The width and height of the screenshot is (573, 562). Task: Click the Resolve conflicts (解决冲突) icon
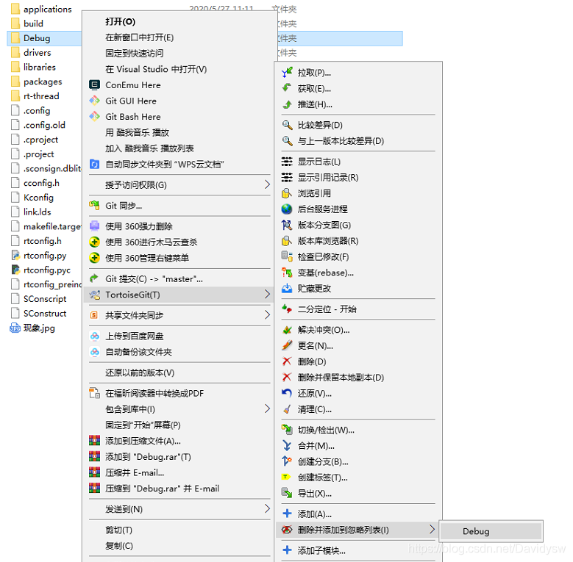pyautogui.click(x=287, y=330)
